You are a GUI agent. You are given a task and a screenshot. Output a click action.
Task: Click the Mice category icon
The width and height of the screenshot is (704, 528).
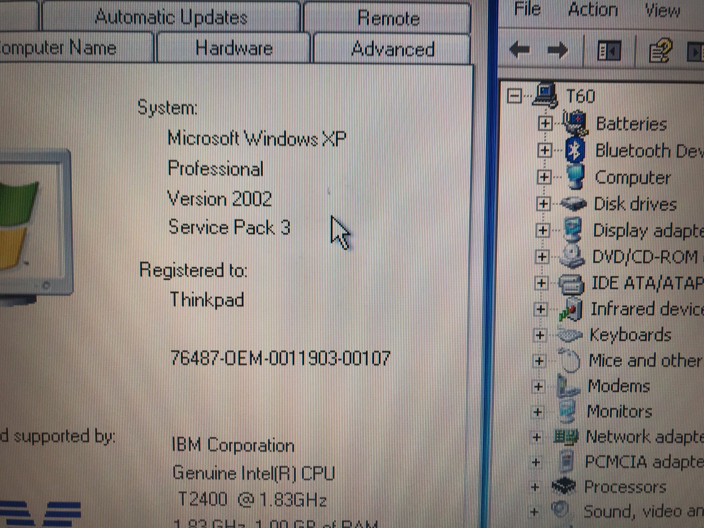[569, 361]
